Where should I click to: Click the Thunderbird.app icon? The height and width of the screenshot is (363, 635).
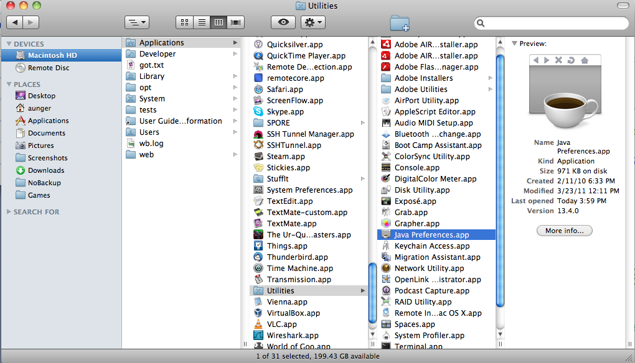coord(258,257)
